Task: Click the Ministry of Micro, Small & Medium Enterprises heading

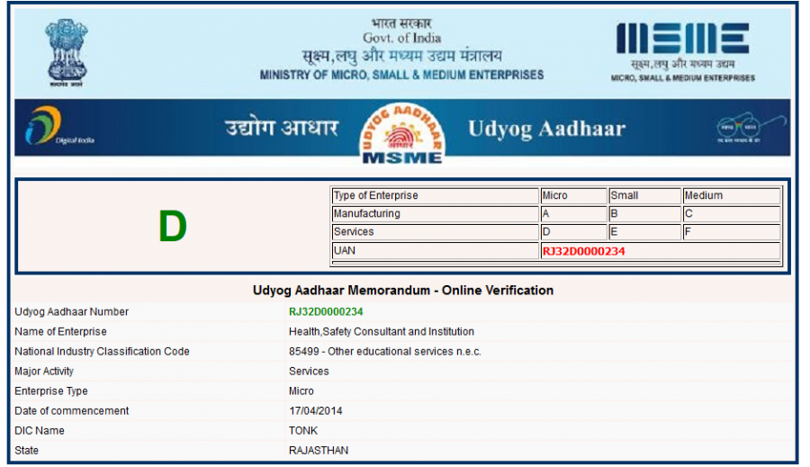Action: (401, 75)
